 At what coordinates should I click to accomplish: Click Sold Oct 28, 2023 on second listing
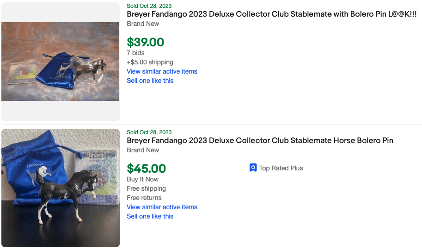click(149, 132)
